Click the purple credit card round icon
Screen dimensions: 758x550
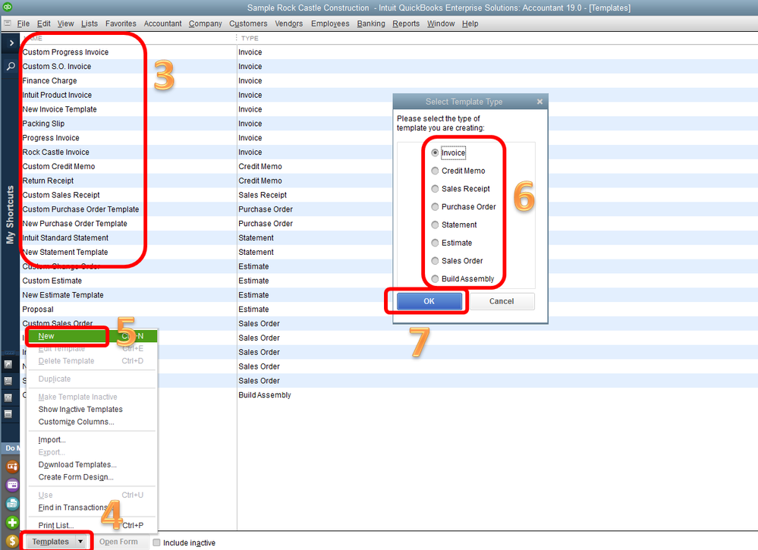point(12,485)
